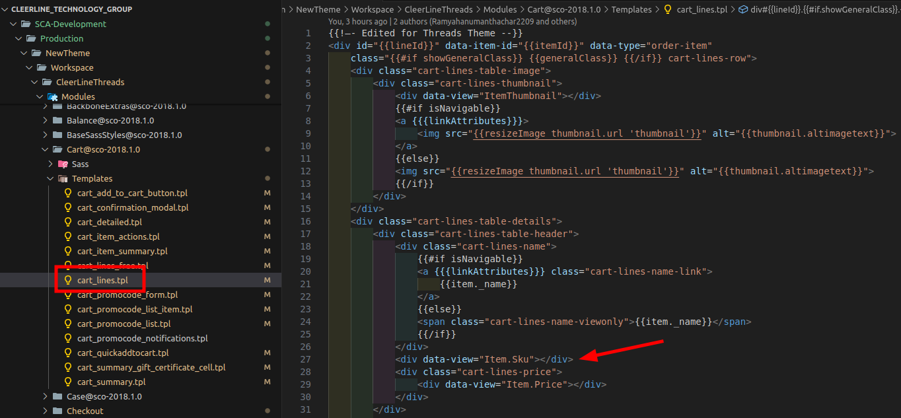Click the SCA-Development folder icon
The width and height of the screenshot is (901, 418).
click(x=26, y=24)
